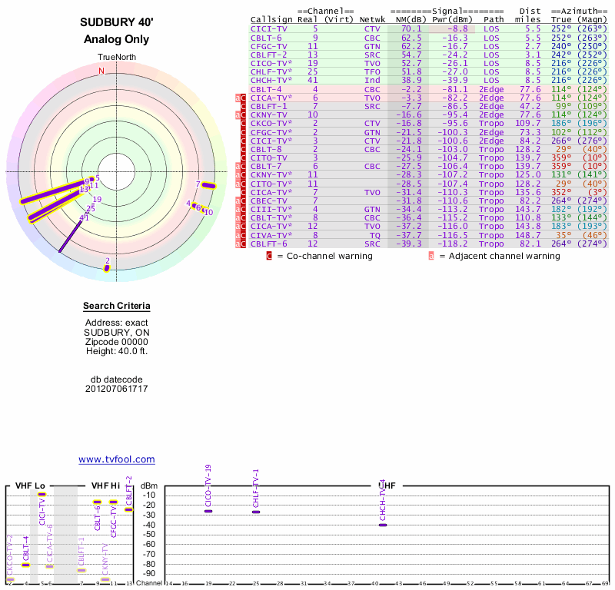
Task: Click the CHCH-TV bar in UHF chart
Action: click(383, 525)
